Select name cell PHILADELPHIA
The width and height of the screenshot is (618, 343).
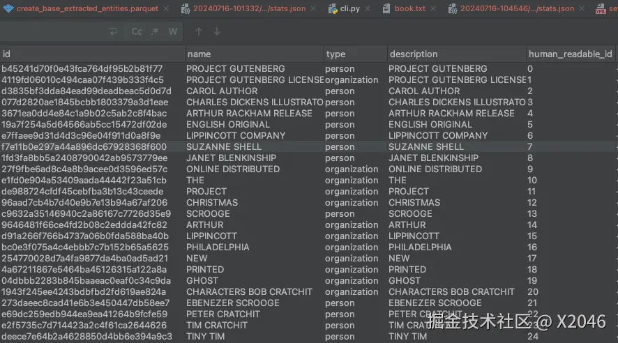[218, 247]
